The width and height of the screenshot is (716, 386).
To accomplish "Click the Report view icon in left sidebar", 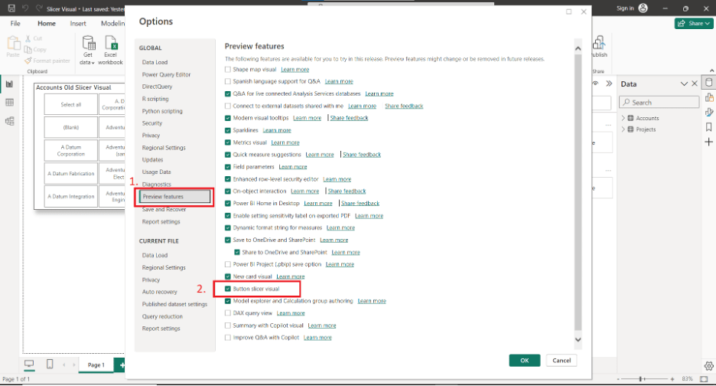I will [9, 84].
